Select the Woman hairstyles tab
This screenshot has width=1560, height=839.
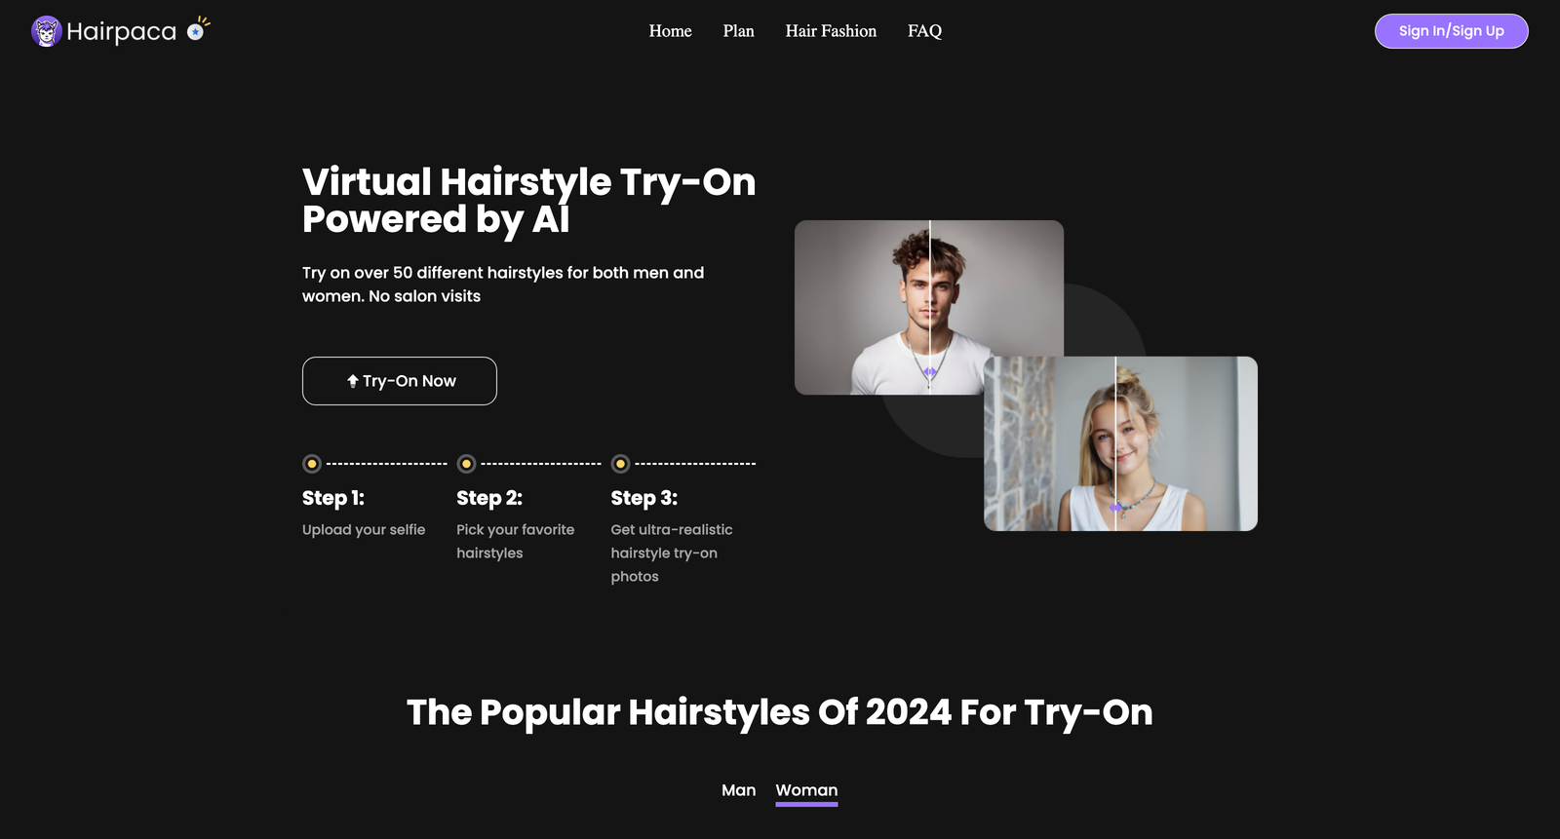tap(806, 790)
